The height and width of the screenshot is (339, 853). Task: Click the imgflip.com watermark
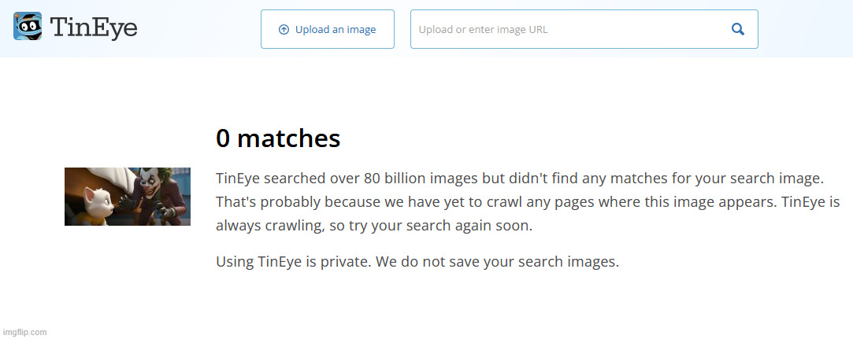tap(24, 332)
